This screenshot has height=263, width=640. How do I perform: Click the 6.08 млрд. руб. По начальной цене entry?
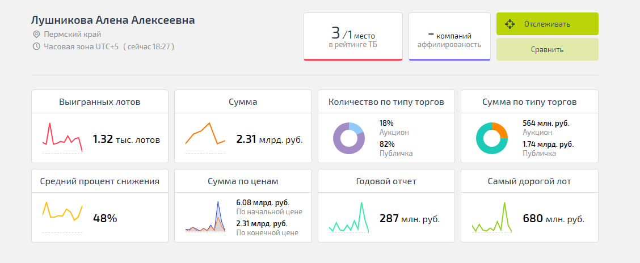coord(268,207)
